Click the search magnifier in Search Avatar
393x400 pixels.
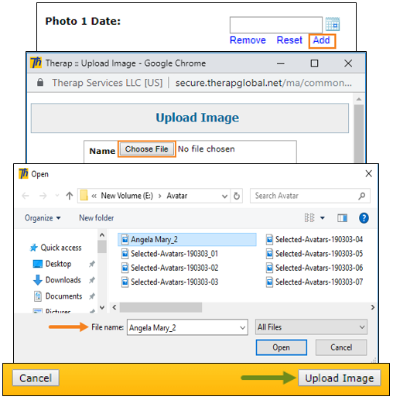click(362, 196)
